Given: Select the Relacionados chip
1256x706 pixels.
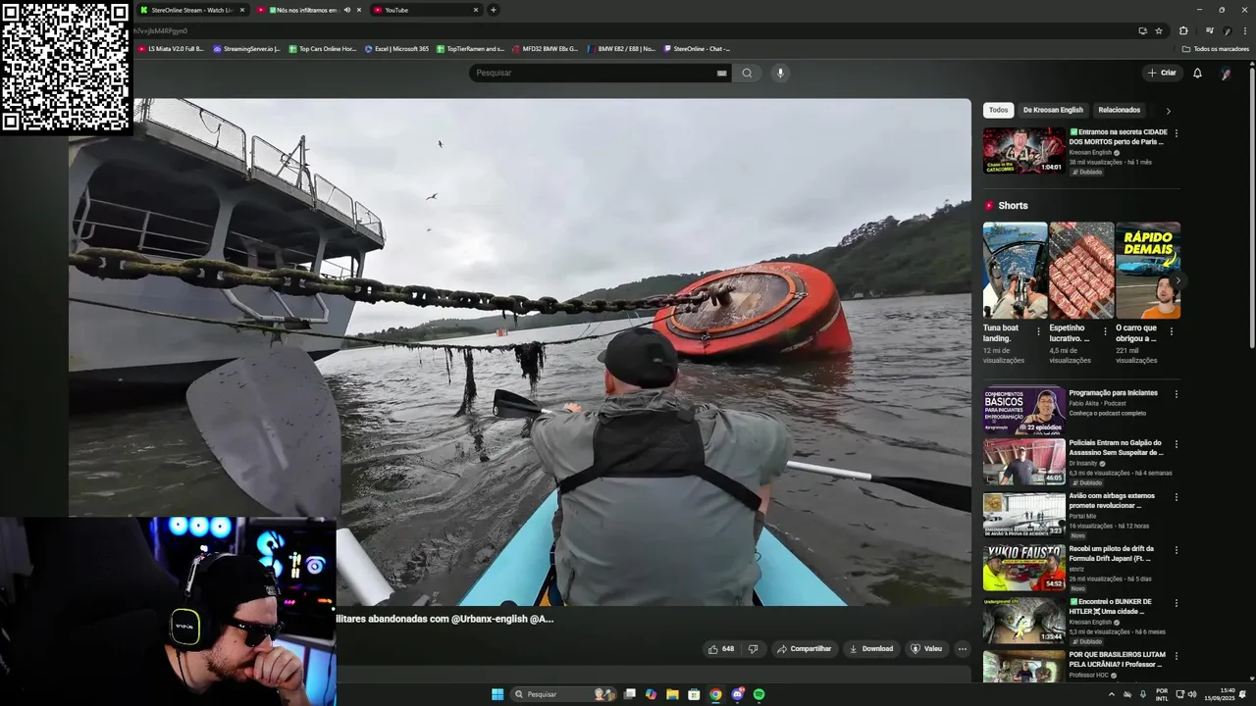Looking at the screenshot, I should click(1119, 110).
